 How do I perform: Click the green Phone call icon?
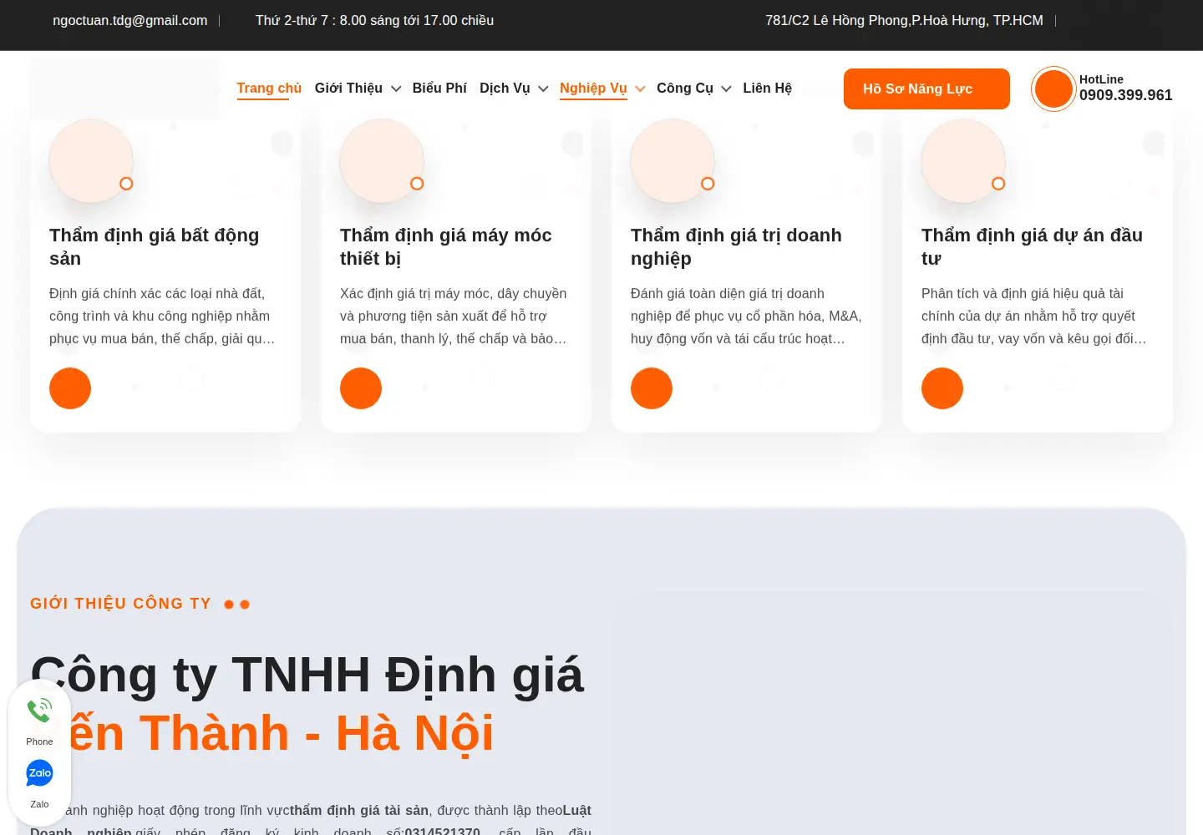(x=39, y=711)
